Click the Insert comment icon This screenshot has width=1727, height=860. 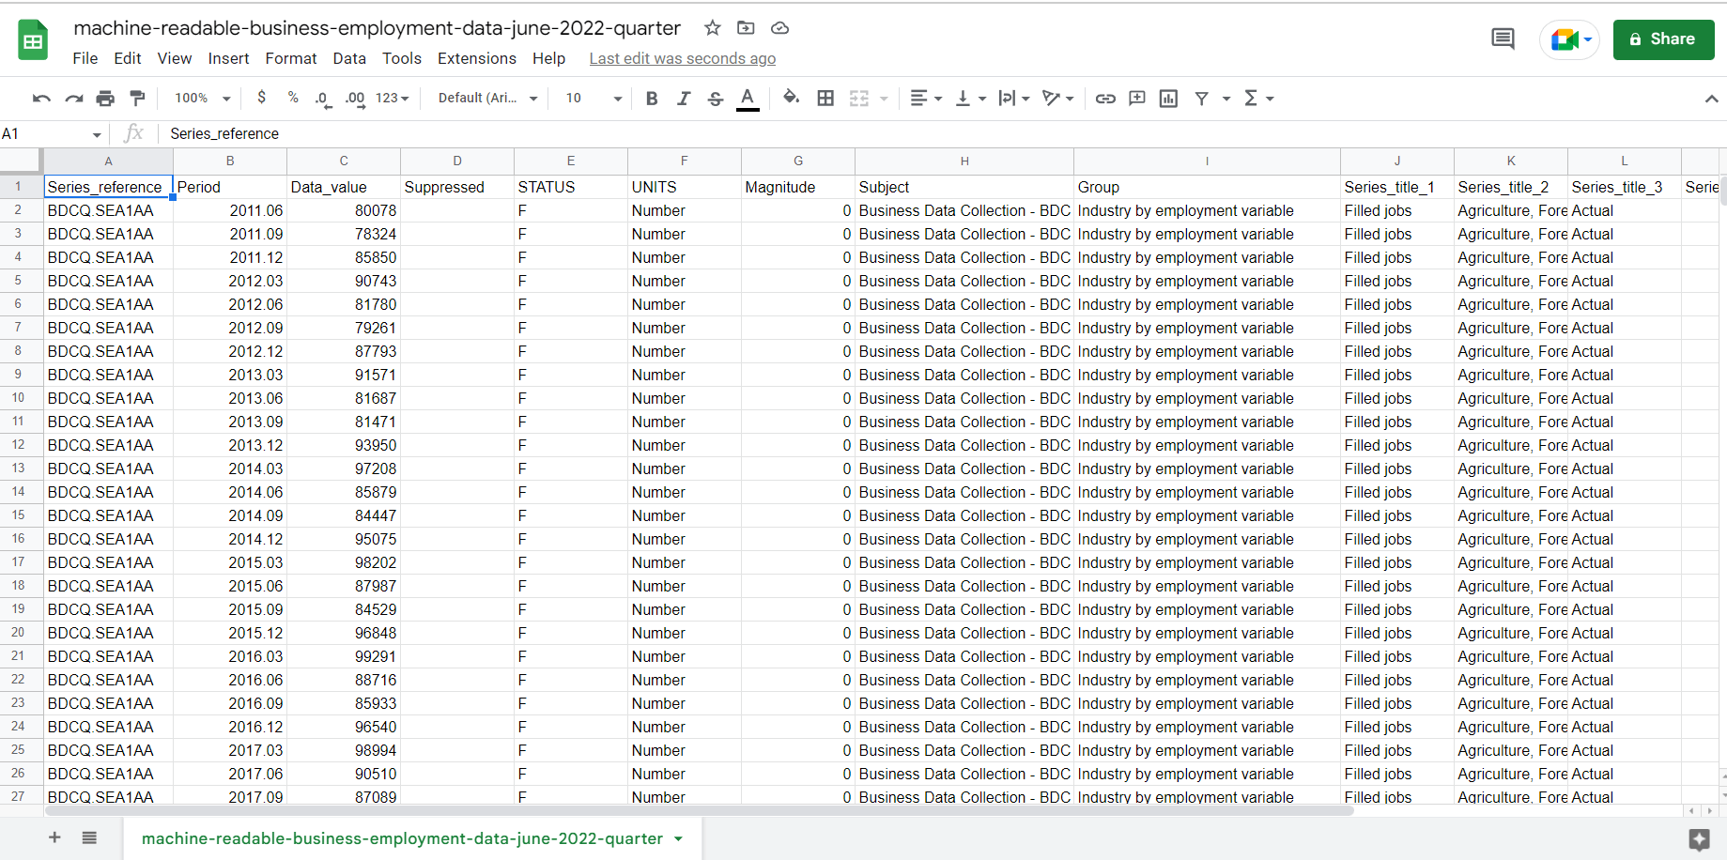(x=1136, y=98)
